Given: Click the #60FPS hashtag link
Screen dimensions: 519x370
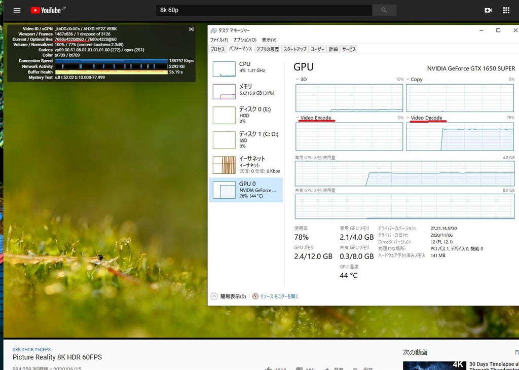Looking at the screenshot, I should point(43,350).
